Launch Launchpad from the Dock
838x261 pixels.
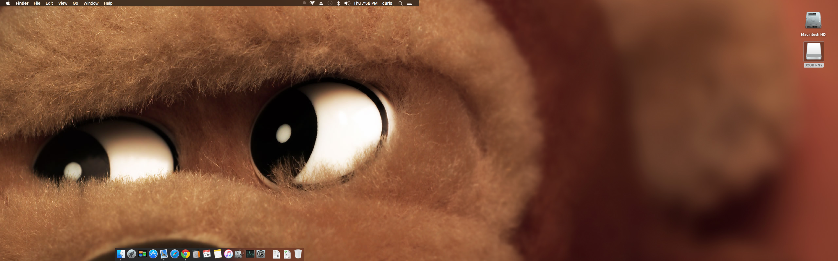[132, 254]
